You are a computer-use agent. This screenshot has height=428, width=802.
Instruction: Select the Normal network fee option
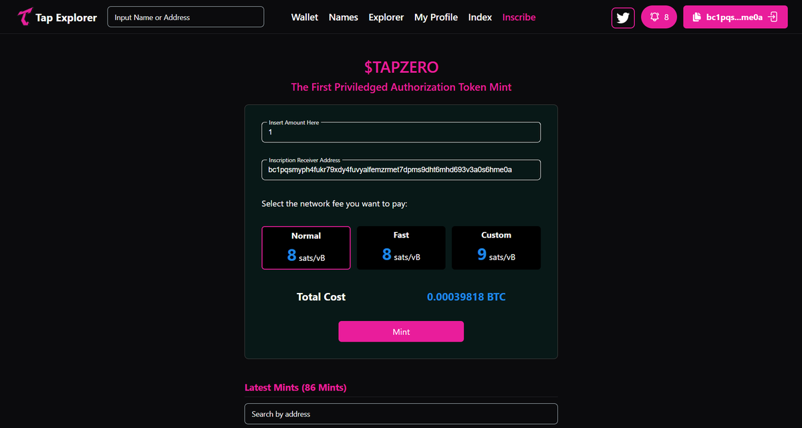306,248
